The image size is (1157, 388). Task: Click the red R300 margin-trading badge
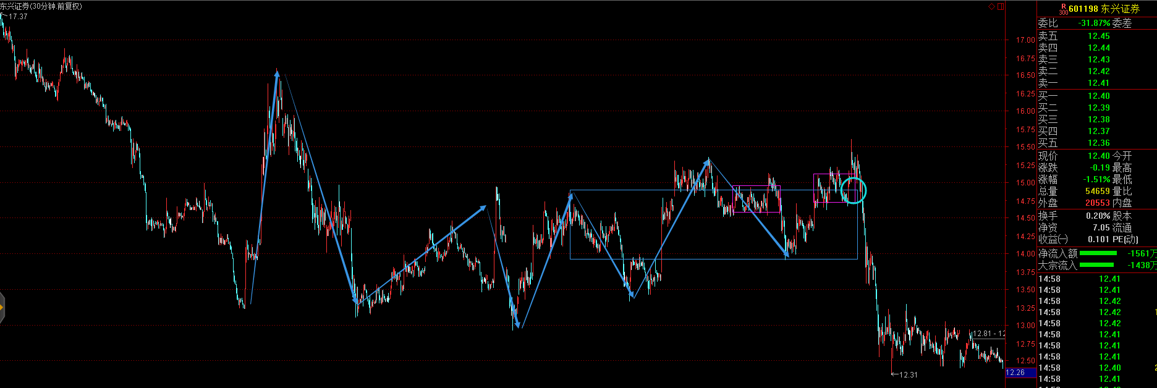1062,9
